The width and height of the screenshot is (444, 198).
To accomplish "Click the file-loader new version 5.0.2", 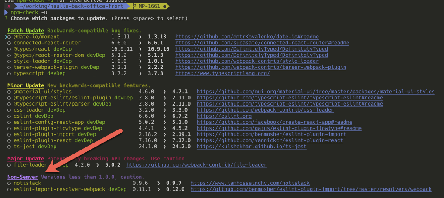I will (x=113, y=165).
